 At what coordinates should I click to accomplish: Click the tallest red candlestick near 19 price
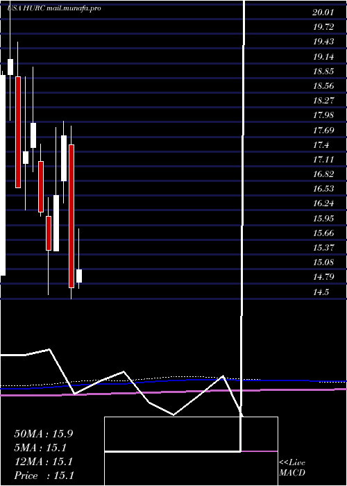pos(18,132)
